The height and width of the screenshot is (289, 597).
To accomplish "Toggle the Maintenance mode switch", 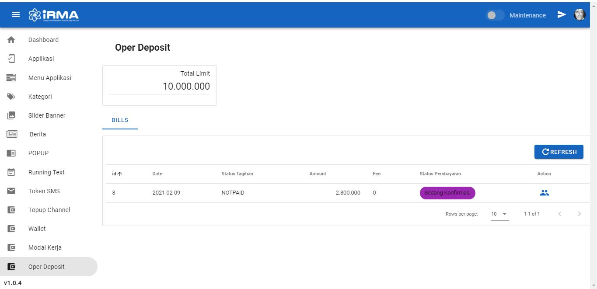I will point(495,15).
